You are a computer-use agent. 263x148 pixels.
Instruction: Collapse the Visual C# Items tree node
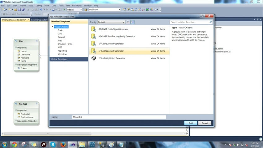click(x=52, y=27)
